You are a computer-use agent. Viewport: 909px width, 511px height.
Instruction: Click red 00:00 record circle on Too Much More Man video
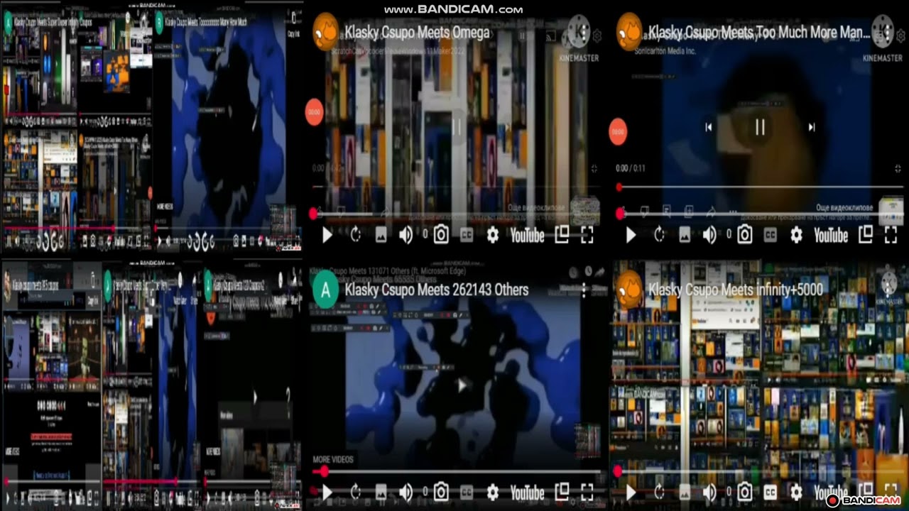[x=618, y=132]
